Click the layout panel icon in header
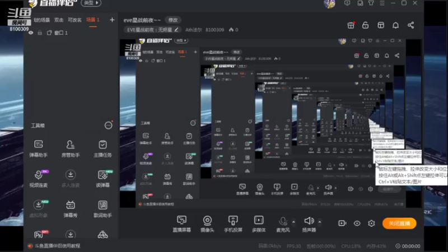Image resolution: width=448 pixels, height=252 pixels. click(381, 25)
